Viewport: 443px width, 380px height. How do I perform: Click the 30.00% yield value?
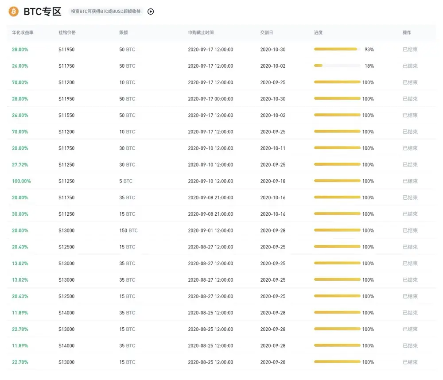coord(20,214)
